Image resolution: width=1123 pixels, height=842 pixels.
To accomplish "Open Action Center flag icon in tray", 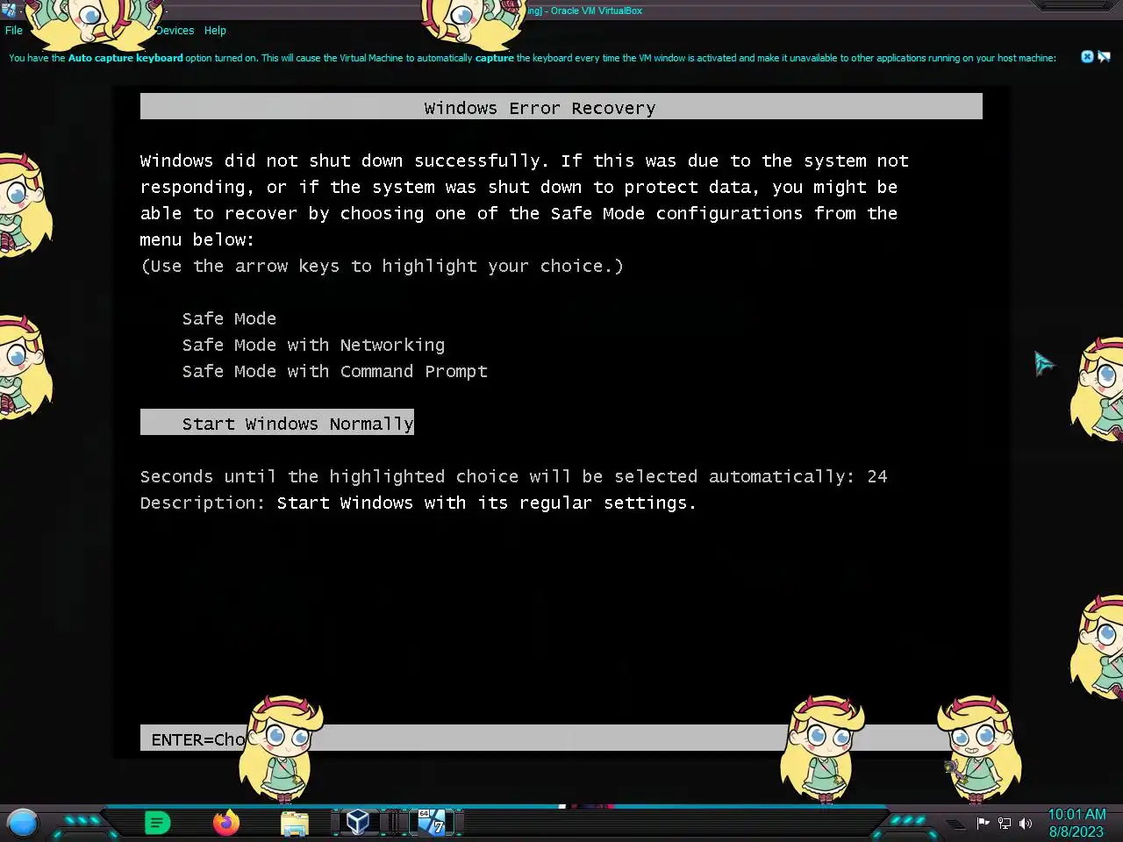I will [983, 823].
